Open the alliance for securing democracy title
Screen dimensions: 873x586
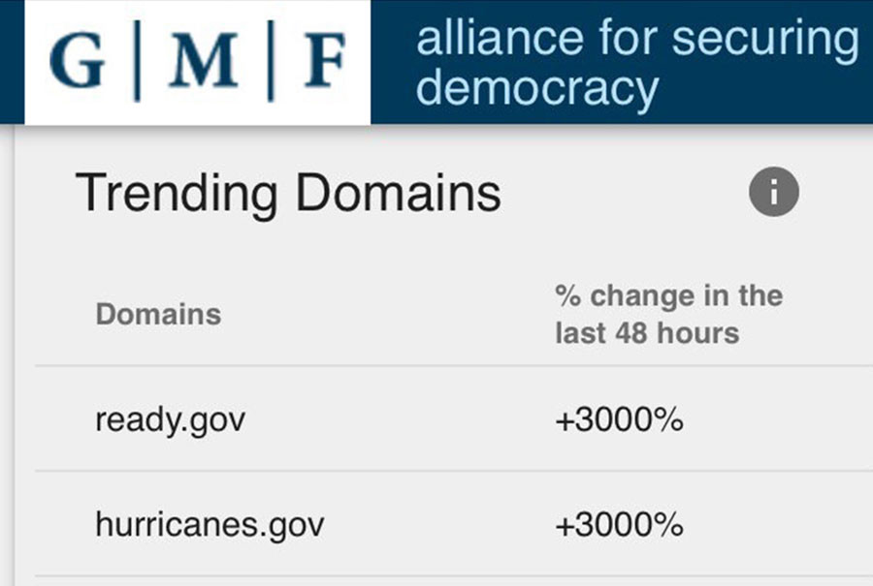pos(637,62)
